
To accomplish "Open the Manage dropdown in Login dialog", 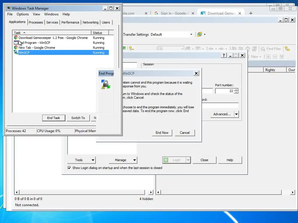I will point(123,160).
